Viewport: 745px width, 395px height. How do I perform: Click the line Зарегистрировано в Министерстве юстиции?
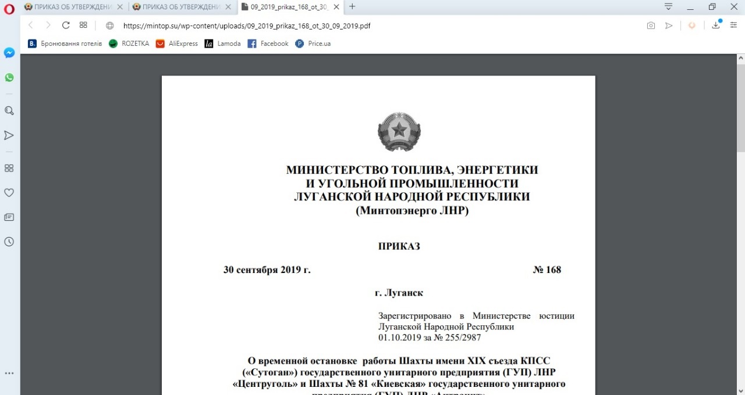click(476, 316)
